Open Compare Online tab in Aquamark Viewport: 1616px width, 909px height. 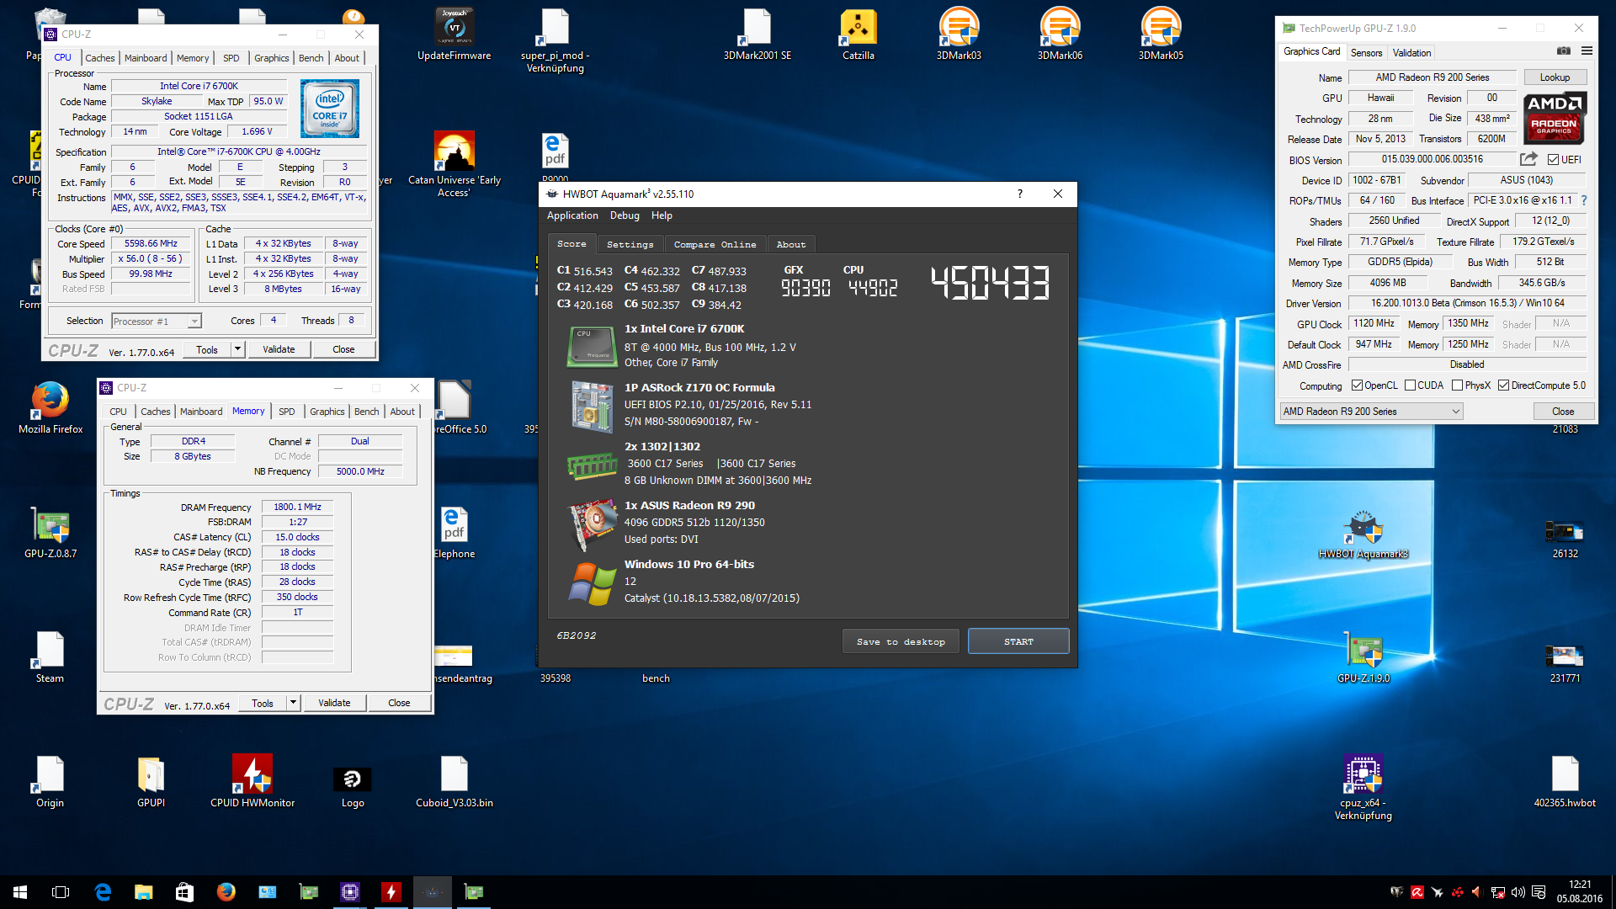715,244
